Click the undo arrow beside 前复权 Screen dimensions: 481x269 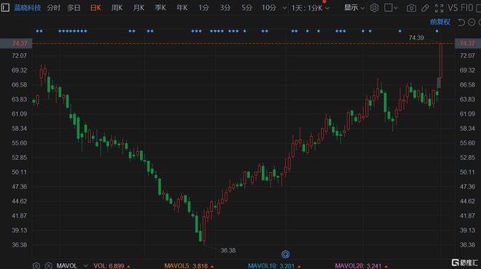pyautogui.click(x=461, y=22)
